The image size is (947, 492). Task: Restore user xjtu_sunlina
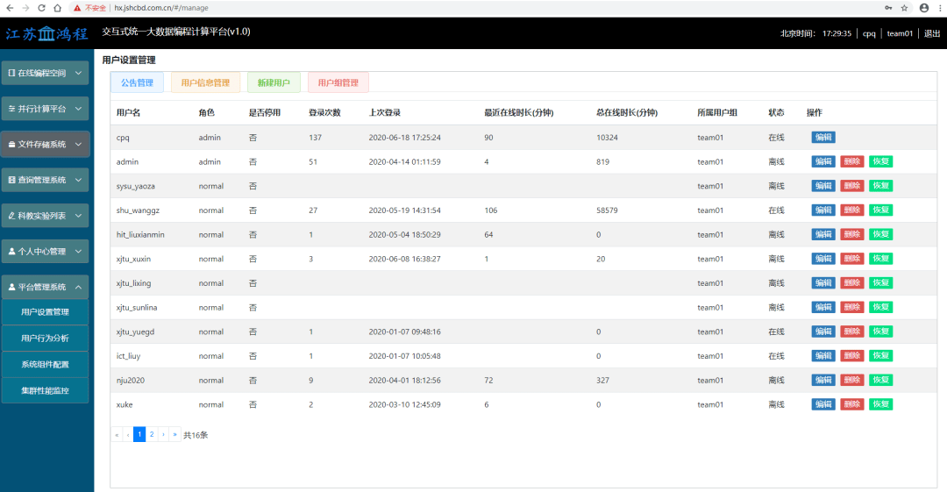pos(880,307)
